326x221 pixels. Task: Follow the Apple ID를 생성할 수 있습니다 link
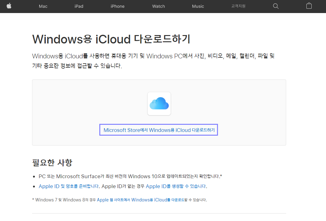tap(176, 186)
